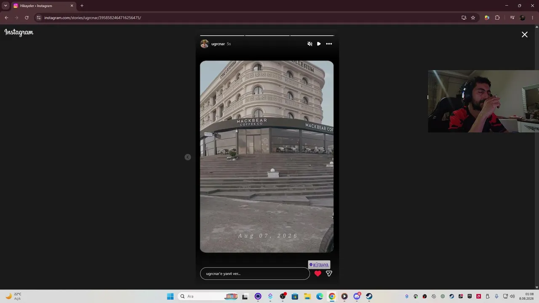The image size is (539, 303).
Task: Open the Extensions puzzle icon
Action: [x=497, y=18]
